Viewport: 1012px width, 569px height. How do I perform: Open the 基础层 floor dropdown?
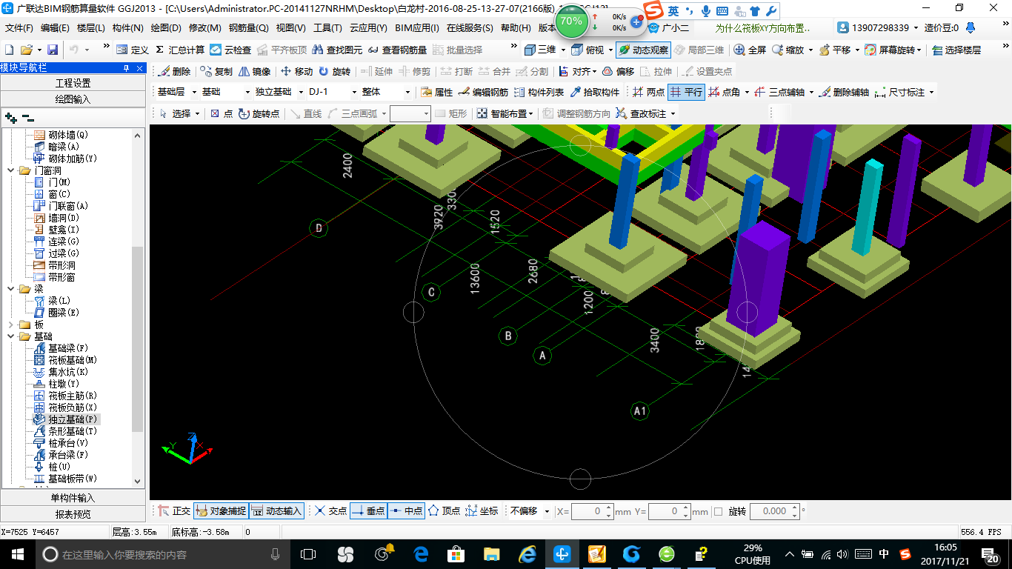(x=195, y=92)
